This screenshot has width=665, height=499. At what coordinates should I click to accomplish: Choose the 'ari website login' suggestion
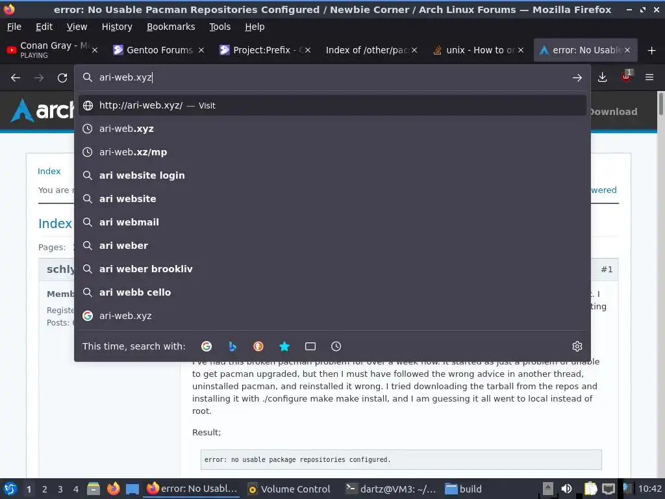click(332, 175)
